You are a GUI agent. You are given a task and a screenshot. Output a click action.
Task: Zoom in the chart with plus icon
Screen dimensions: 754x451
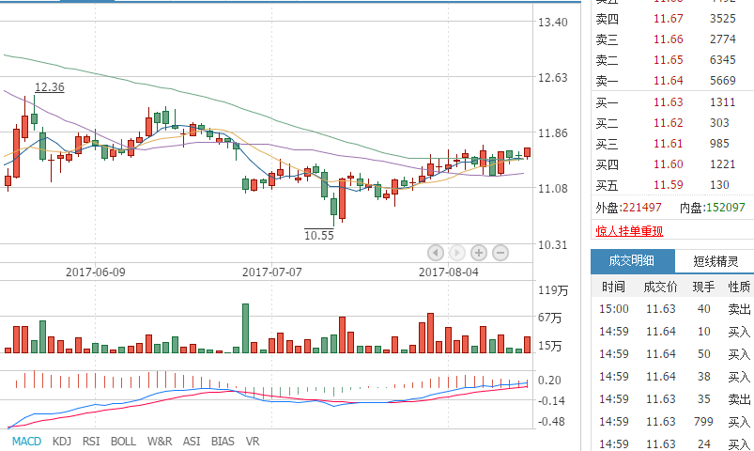(x=479, y=252)
